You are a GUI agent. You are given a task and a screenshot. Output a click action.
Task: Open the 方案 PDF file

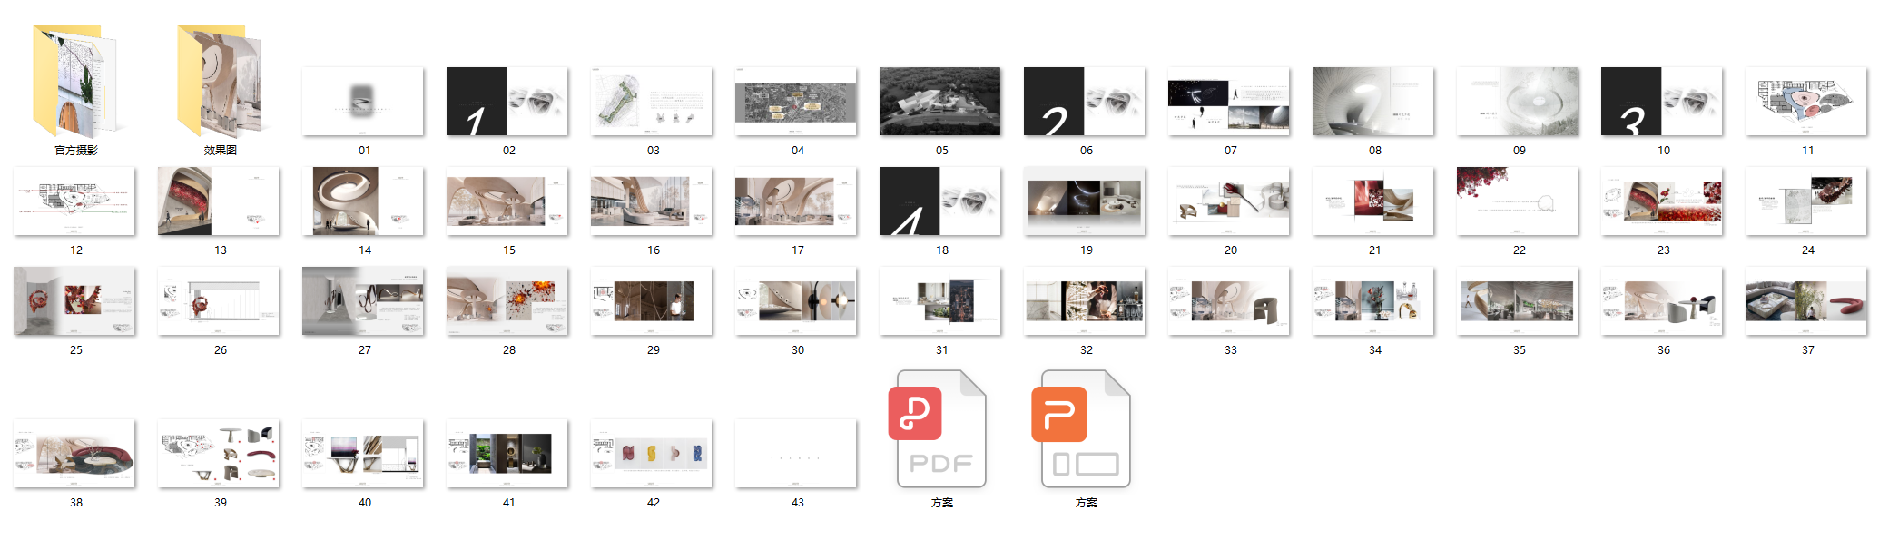[x=941, y=428]
